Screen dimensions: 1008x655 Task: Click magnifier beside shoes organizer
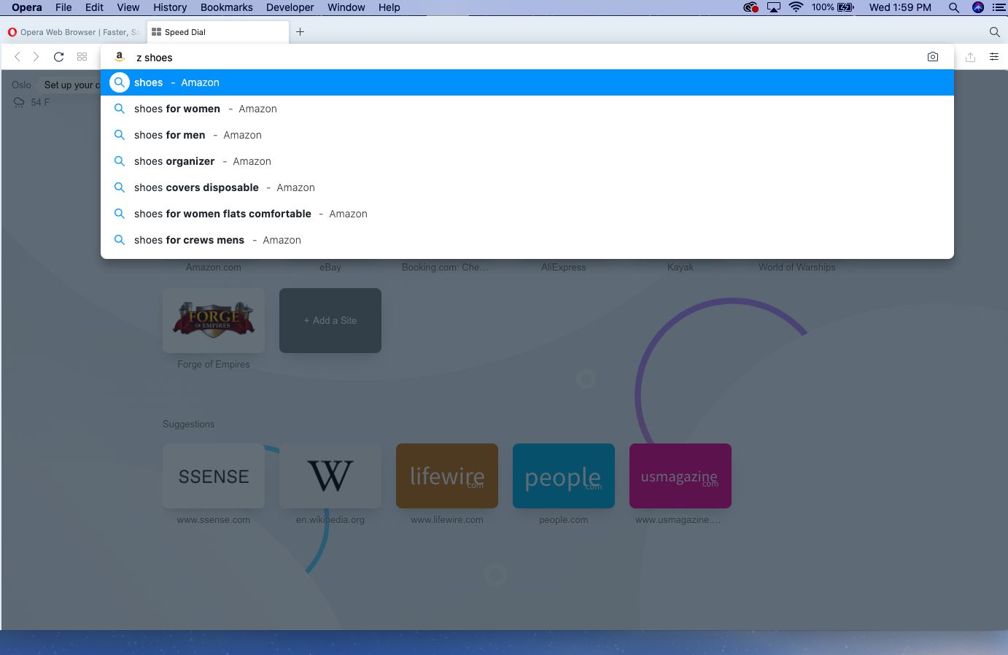[x=120, y=161]
